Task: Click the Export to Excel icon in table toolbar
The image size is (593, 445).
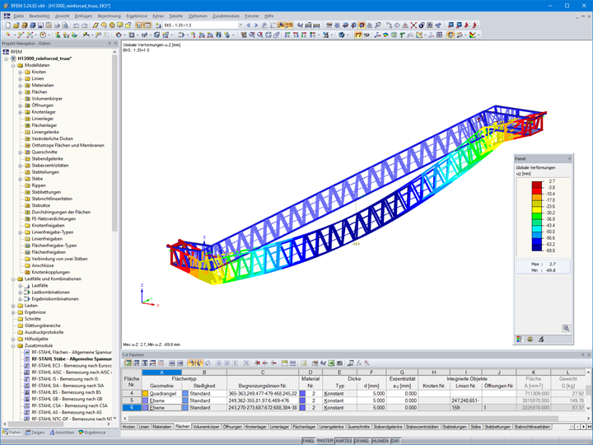Action: 331,363
